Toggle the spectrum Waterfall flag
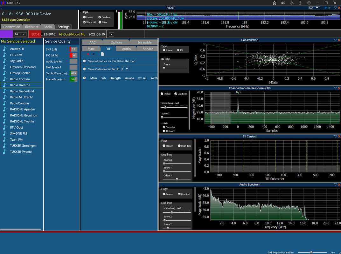 click(84, 22)
